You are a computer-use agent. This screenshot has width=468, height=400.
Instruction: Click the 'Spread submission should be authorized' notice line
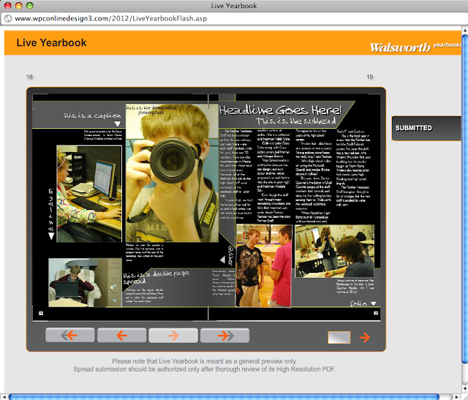205,369
